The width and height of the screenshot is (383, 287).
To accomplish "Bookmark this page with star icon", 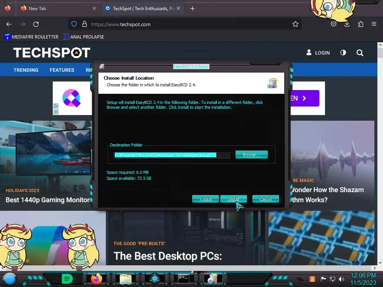I will [295, 24].
